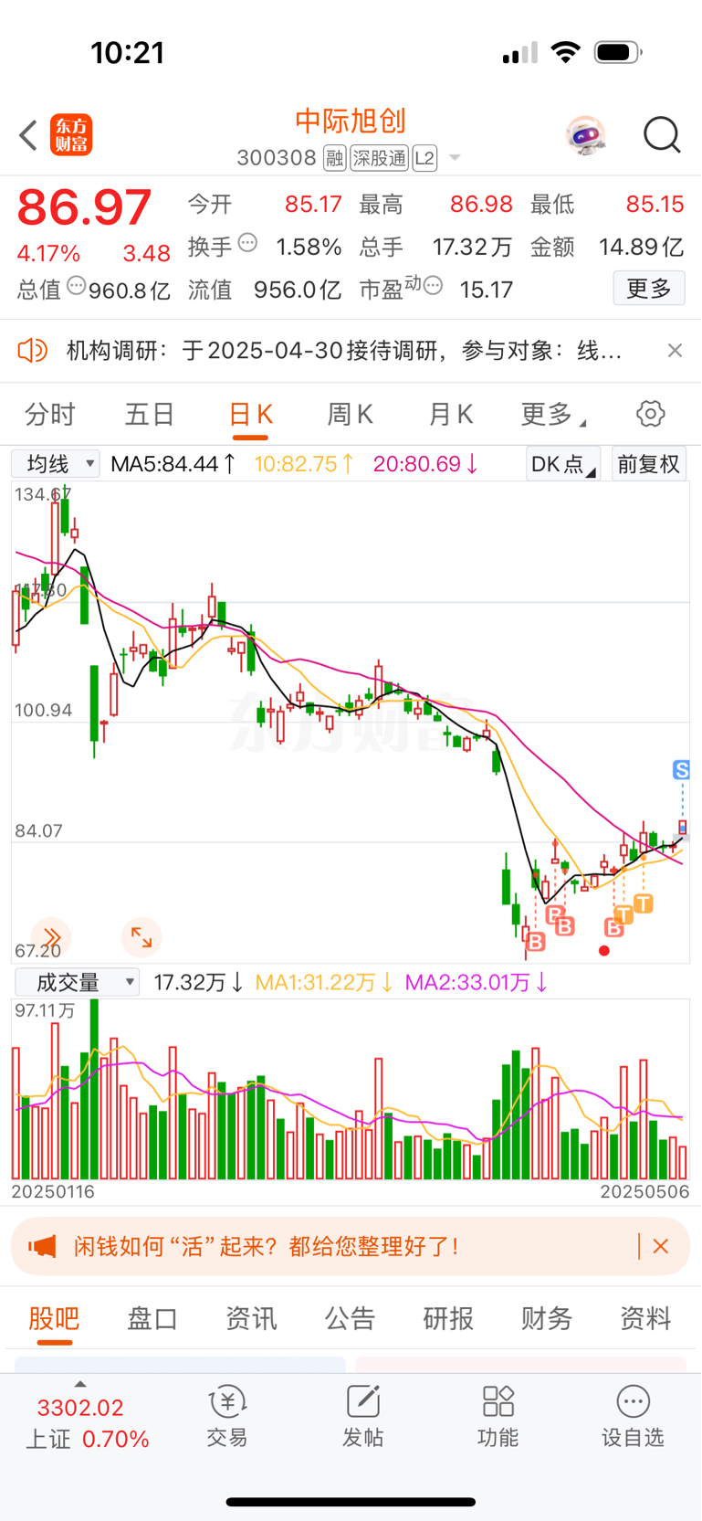Tap the blue S sell marker

(681, 770)
